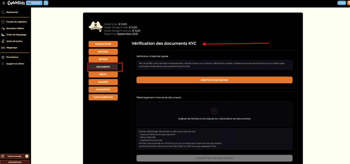
Task: Open Favoris du capitaine heart entry
Action: pyautogui.click(x=14, y=22)
